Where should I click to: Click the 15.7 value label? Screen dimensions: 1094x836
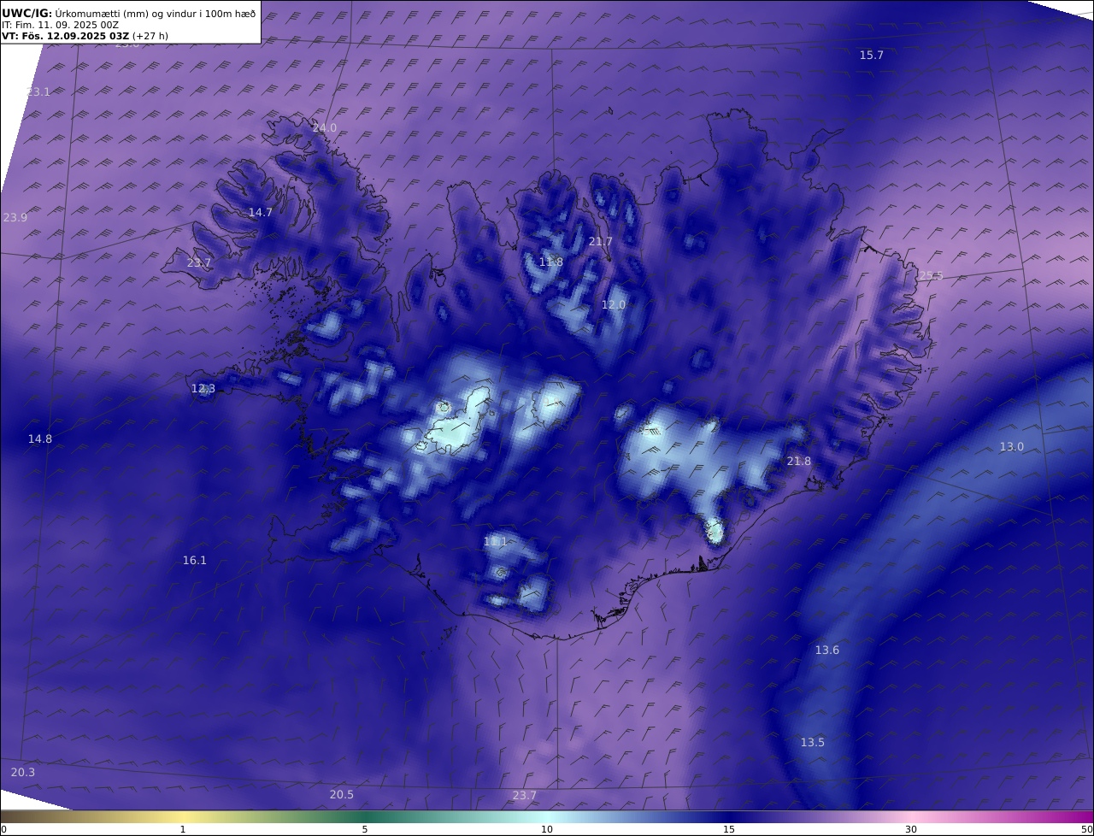(871, 55)
